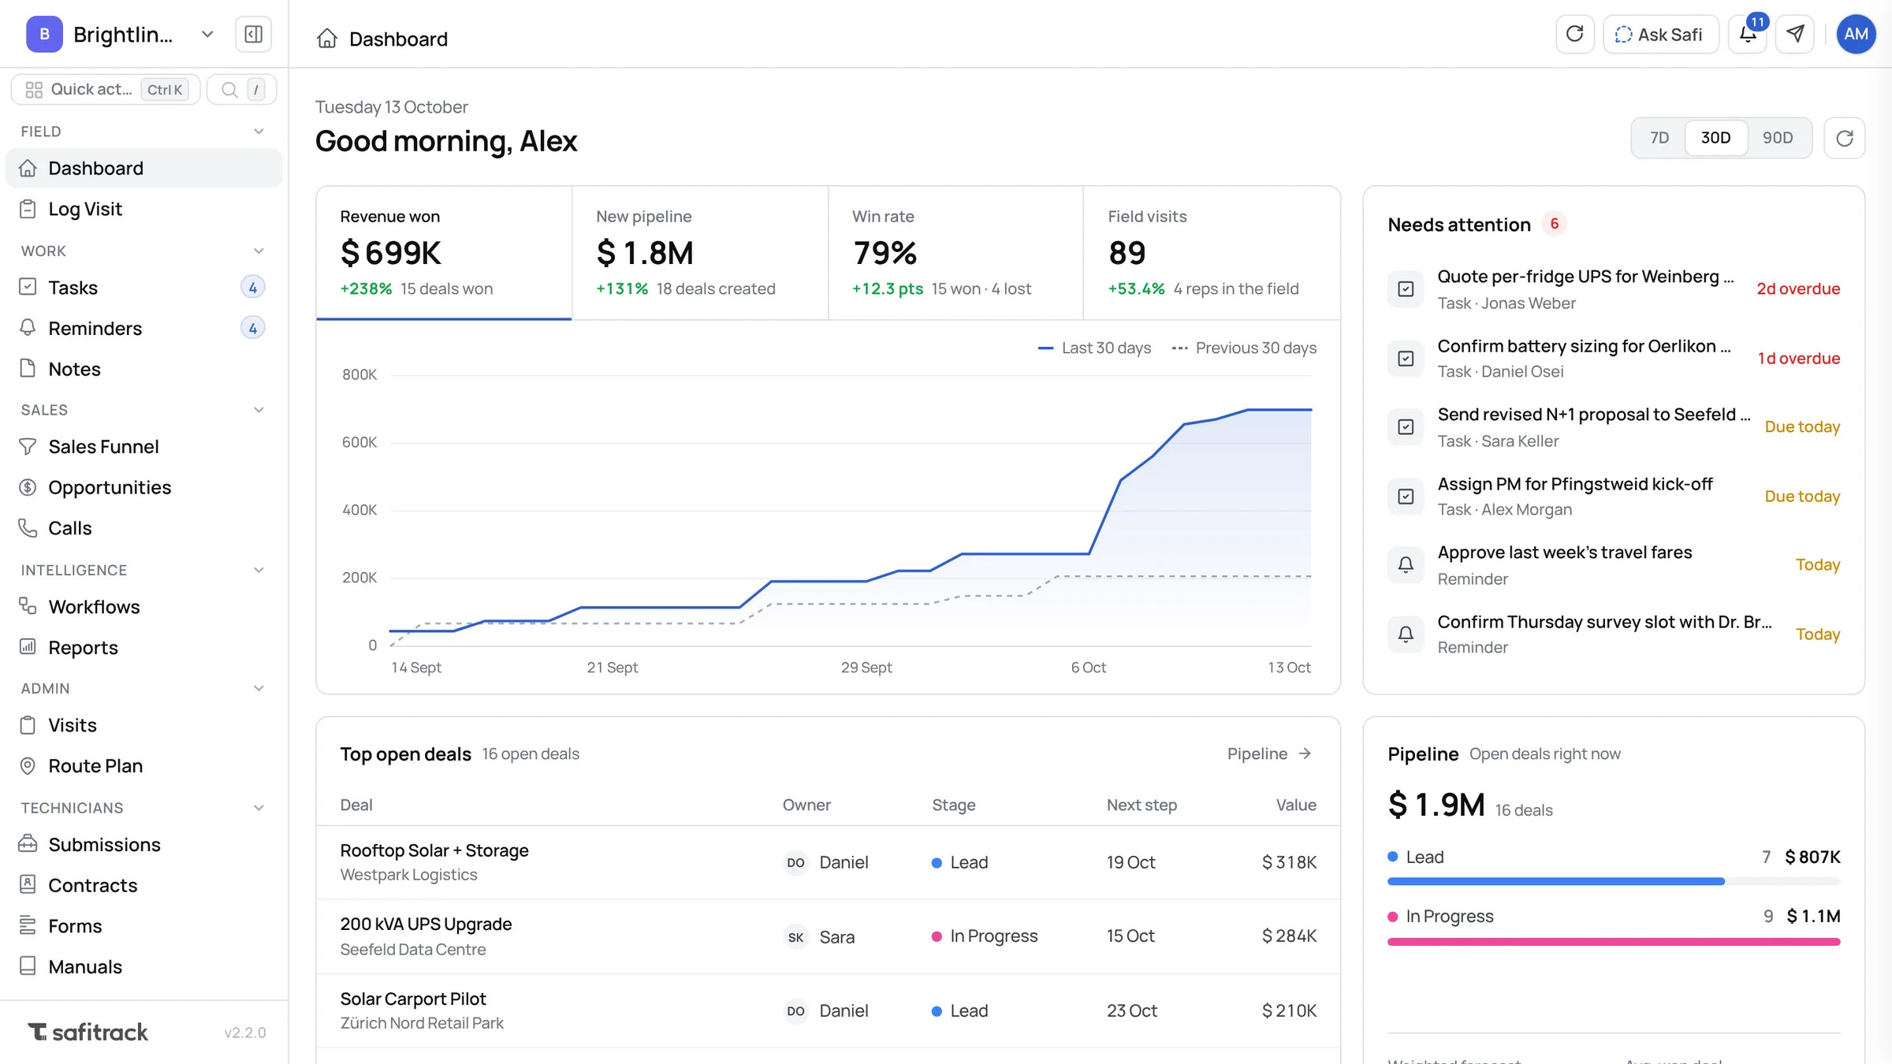Open Sales Funnel in sidebar
Image resolution: width=1892 pixels, height=1064 pixels.
coord(143,447)
